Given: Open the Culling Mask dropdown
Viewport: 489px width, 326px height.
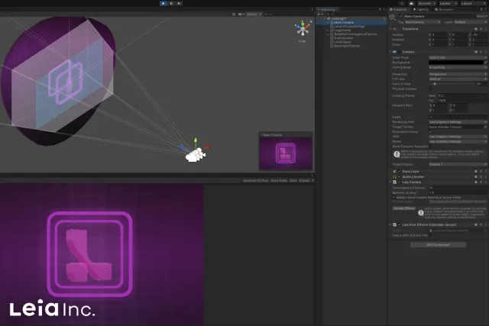Looking at the screenshot, I should pyautogui.click(x=458, y=67).
